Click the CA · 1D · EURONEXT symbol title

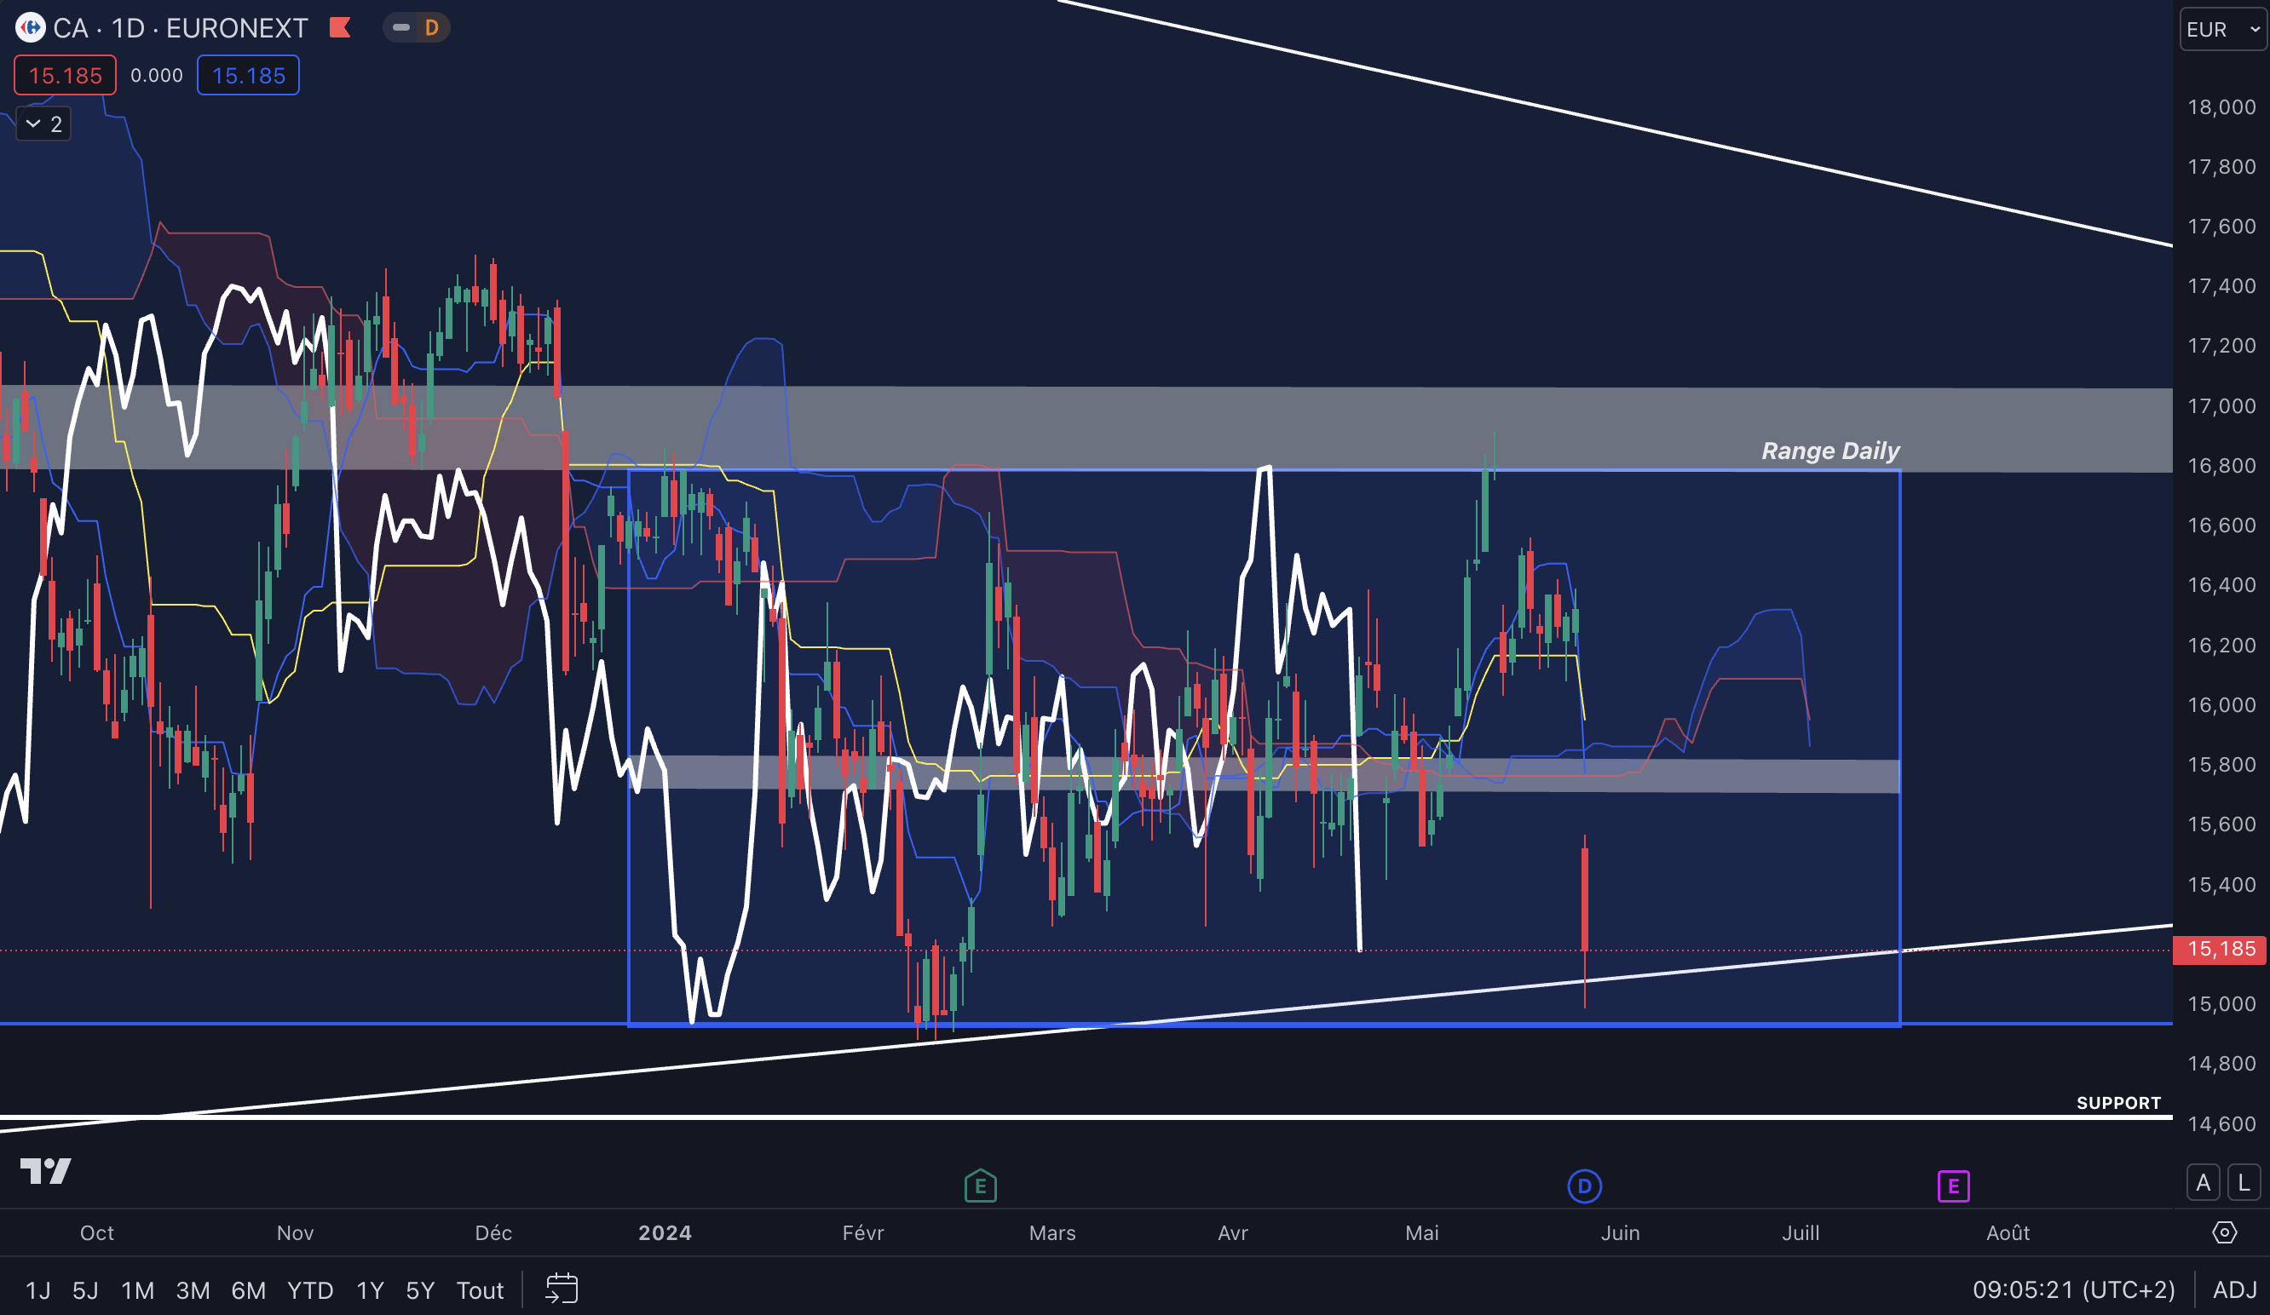coord(180,28)
